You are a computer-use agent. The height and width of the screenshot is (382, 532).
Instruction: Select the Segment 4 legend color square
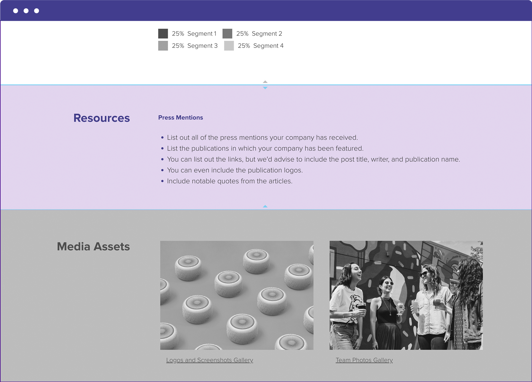[229, 46]
